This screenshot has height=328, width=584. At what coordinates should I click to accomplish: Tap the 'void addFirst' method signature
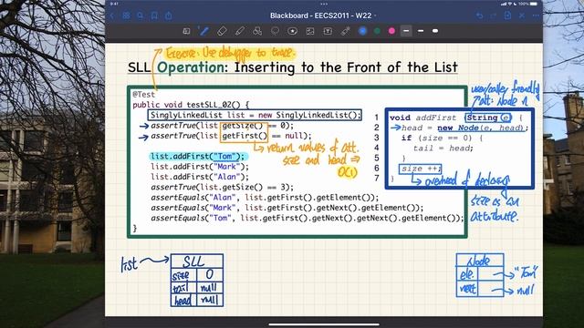click(x=455, y=118)
